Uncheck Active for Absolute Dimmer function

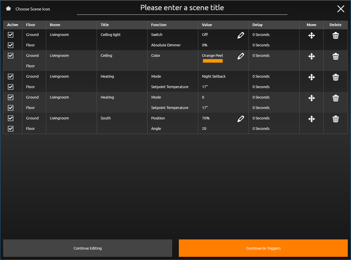(10, 45)
